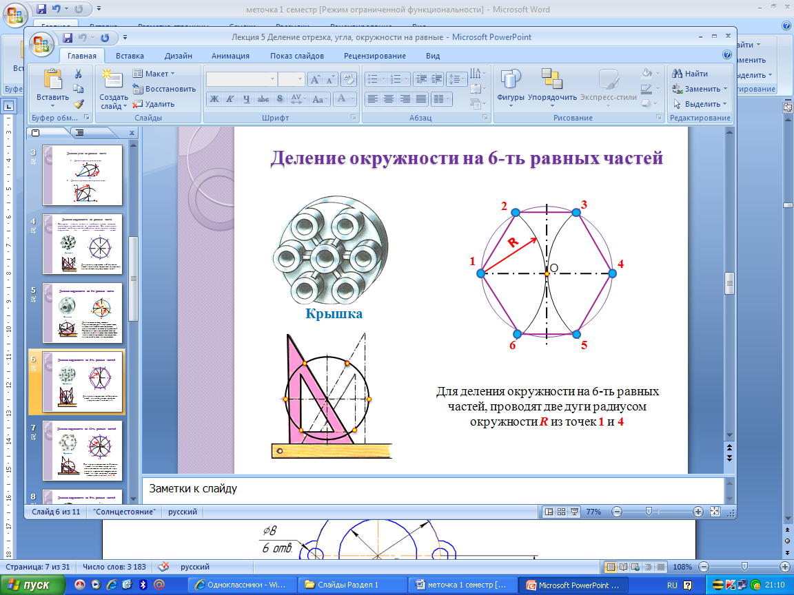
Task: Zoom in with PowerPoint plus button
Action: 698,512
